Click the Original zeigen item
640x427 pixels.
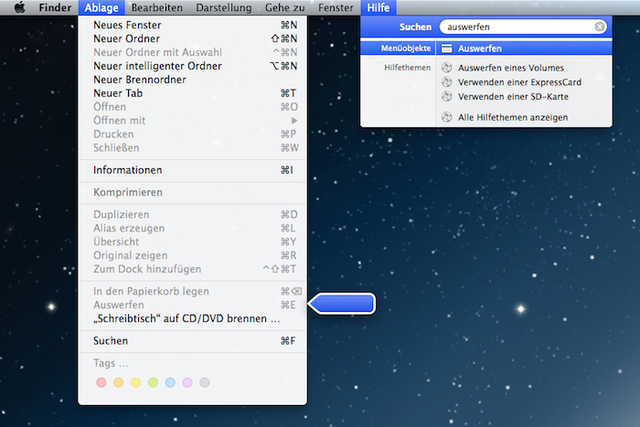coord(192,255)
